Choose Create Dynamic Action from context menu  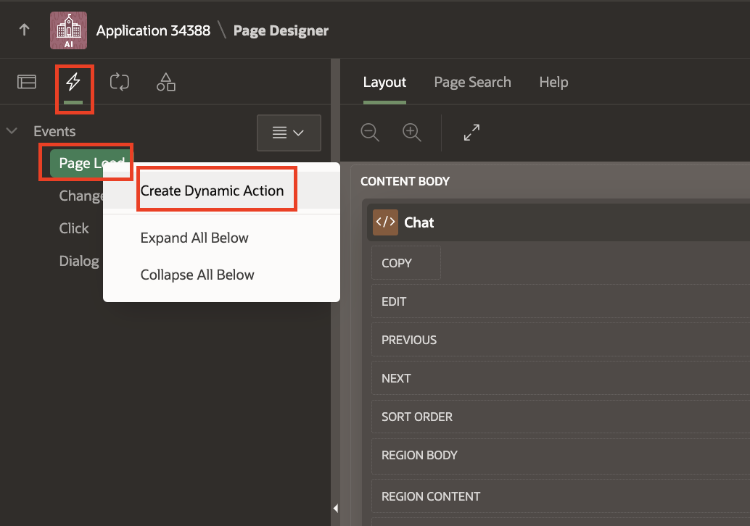pos(212,191)
